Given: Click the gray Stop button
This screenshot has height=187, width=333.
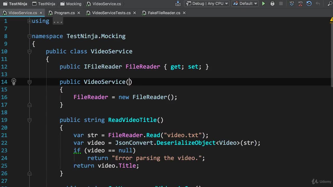Looking at the screenshot, I should (281, 4).
